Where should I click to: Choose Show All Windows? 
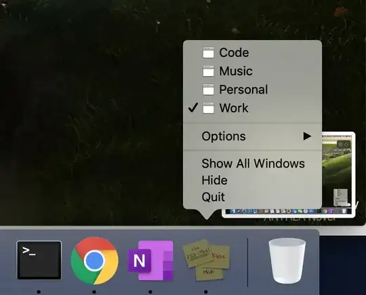point(253,163)
